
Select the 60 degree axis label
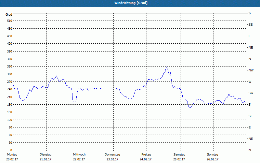[x=10, y=135]
